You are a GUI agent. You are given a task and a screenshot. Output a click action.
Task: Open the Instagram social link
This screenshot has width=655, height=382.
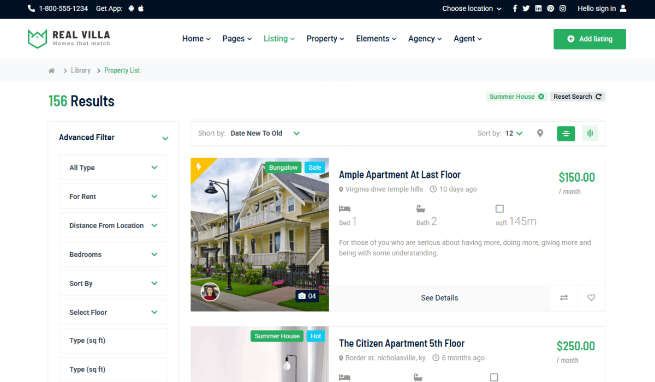pyautogui.click(x=563, y=9)
